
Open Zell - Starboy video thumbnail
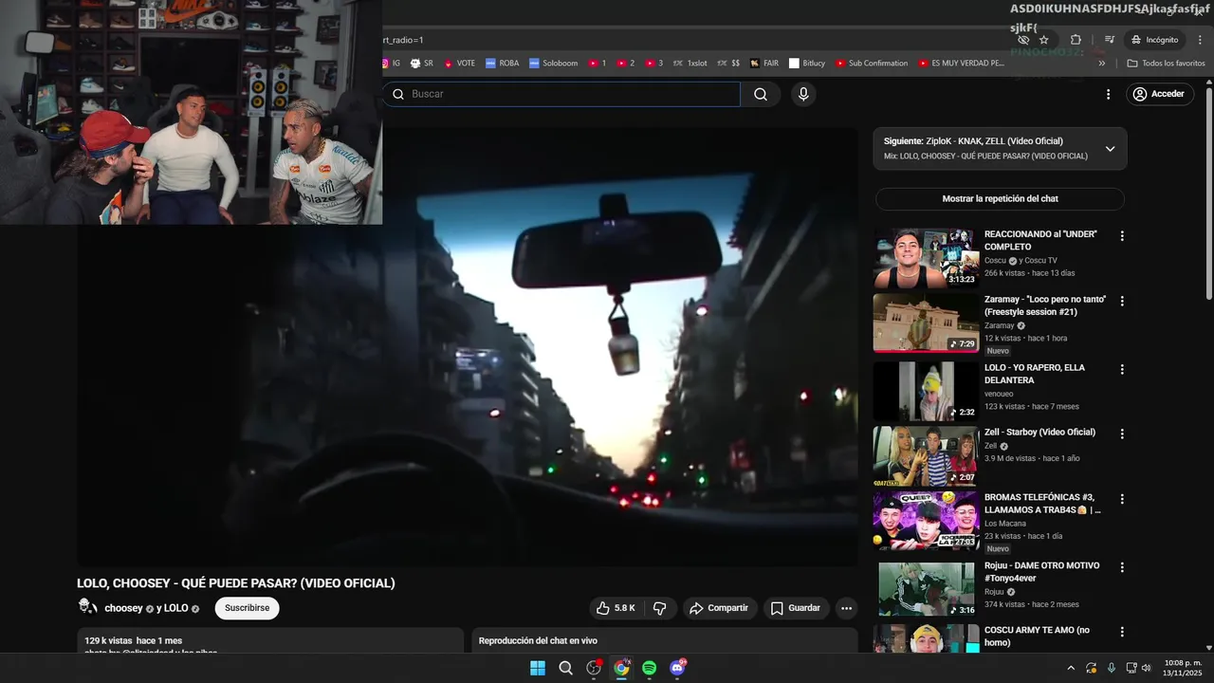click(926, 456)
